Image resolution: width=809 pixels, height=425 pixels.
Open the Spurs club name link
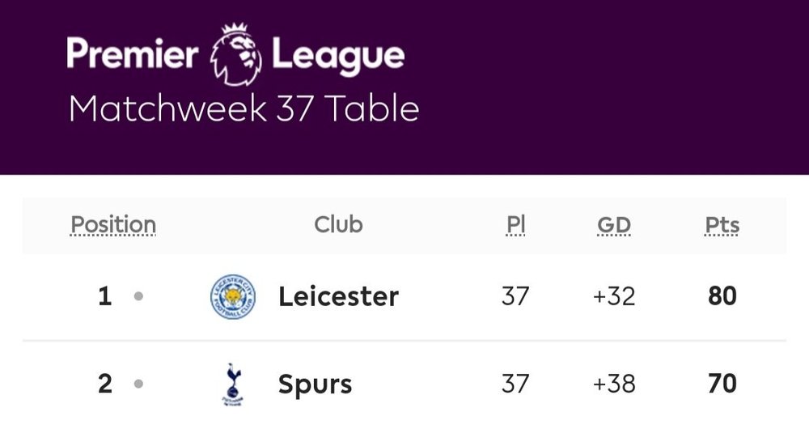(x=316, y=385)
